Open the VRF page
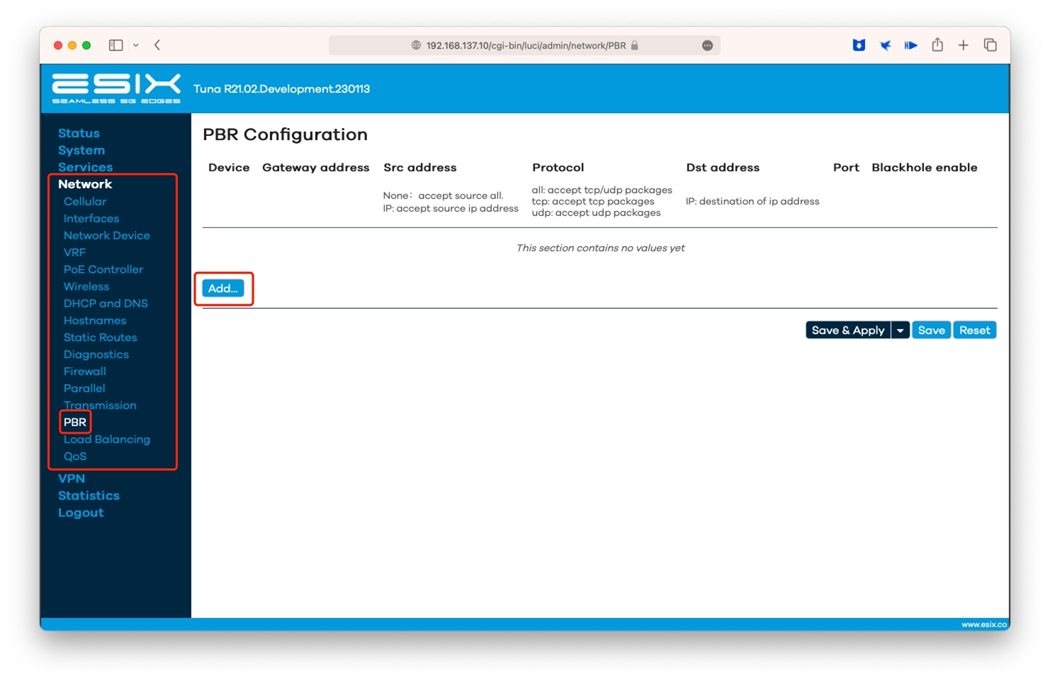Image resolution: width=1050 pixels, height=683 pixels. point(74,253)
